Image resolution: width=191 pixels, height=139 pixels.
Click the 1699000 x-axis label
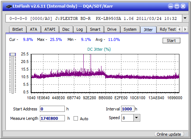click(175, 98)
